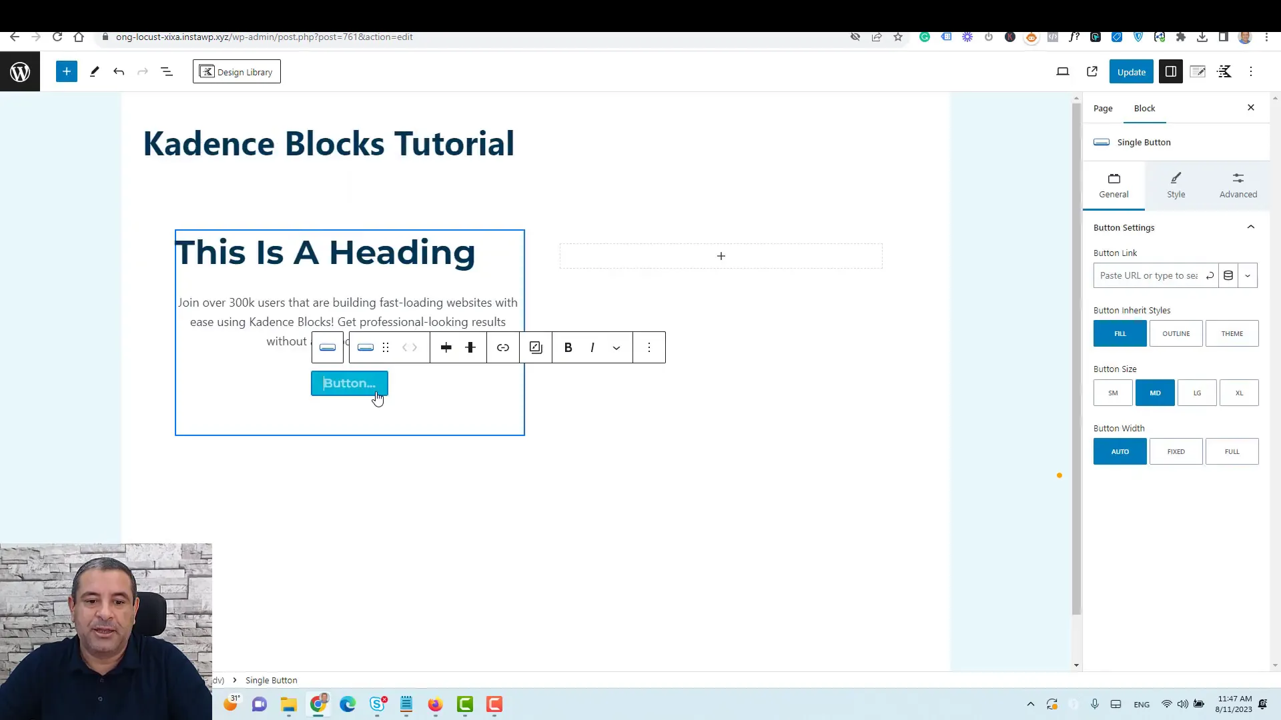View the page in a new tab
The image size is (1281, 720).
[x=1092, y=71]
